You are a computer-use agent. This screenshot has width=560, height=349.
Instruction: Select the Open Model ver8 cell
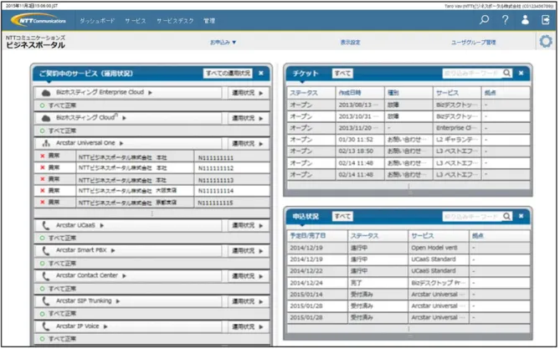tap(439, 248)
